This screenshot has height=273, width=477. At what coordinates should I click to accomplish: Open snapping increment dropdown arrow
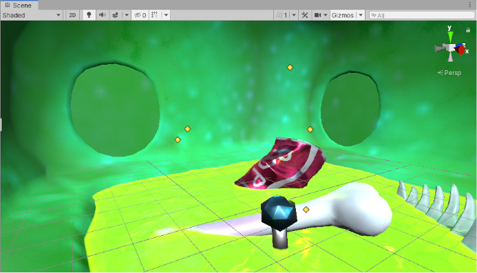294,15
